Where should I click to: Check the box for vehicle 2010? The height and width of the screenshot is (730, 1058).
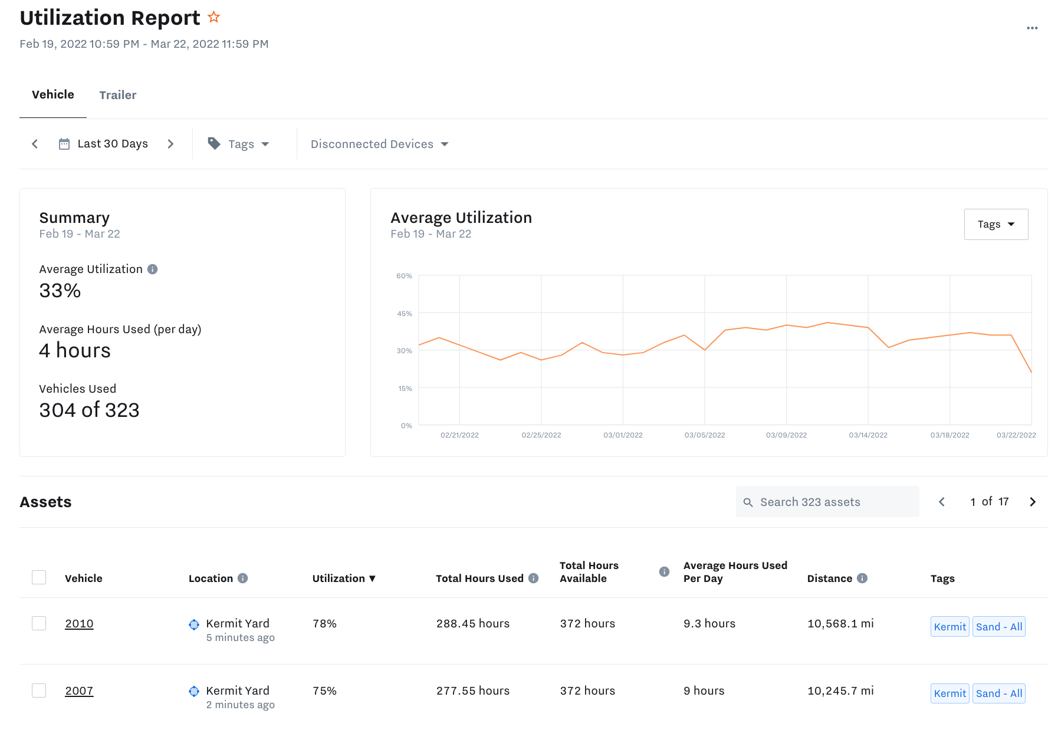[x=39, y=623]
